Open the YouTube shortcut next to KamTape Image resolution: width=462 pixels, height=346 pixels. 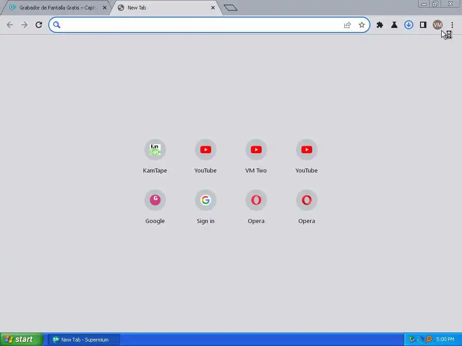click(206, 156)
